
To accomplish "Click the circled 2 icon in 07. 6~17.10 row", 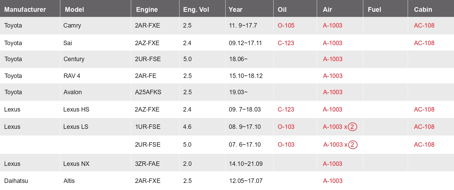I will pos(353,145).
